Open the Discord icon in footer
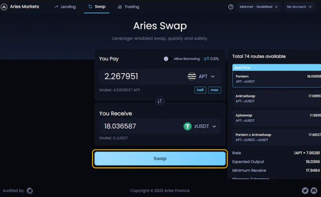321x197 pixels. (x=314, y=191)
